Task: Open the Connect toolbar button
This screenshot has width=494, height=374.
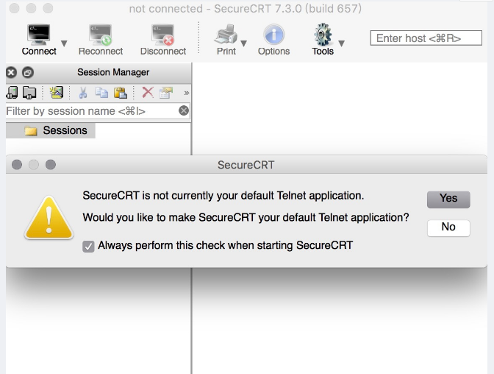Action: click(39, 40)
